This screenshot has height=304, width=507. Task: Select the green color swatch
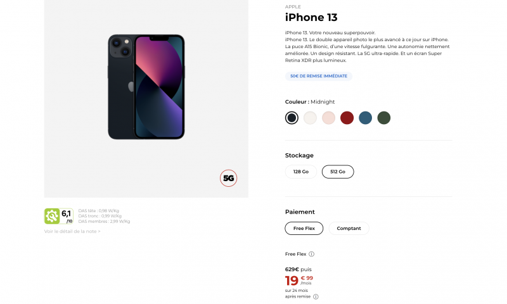pyautogui.click(x=383, y=118)
